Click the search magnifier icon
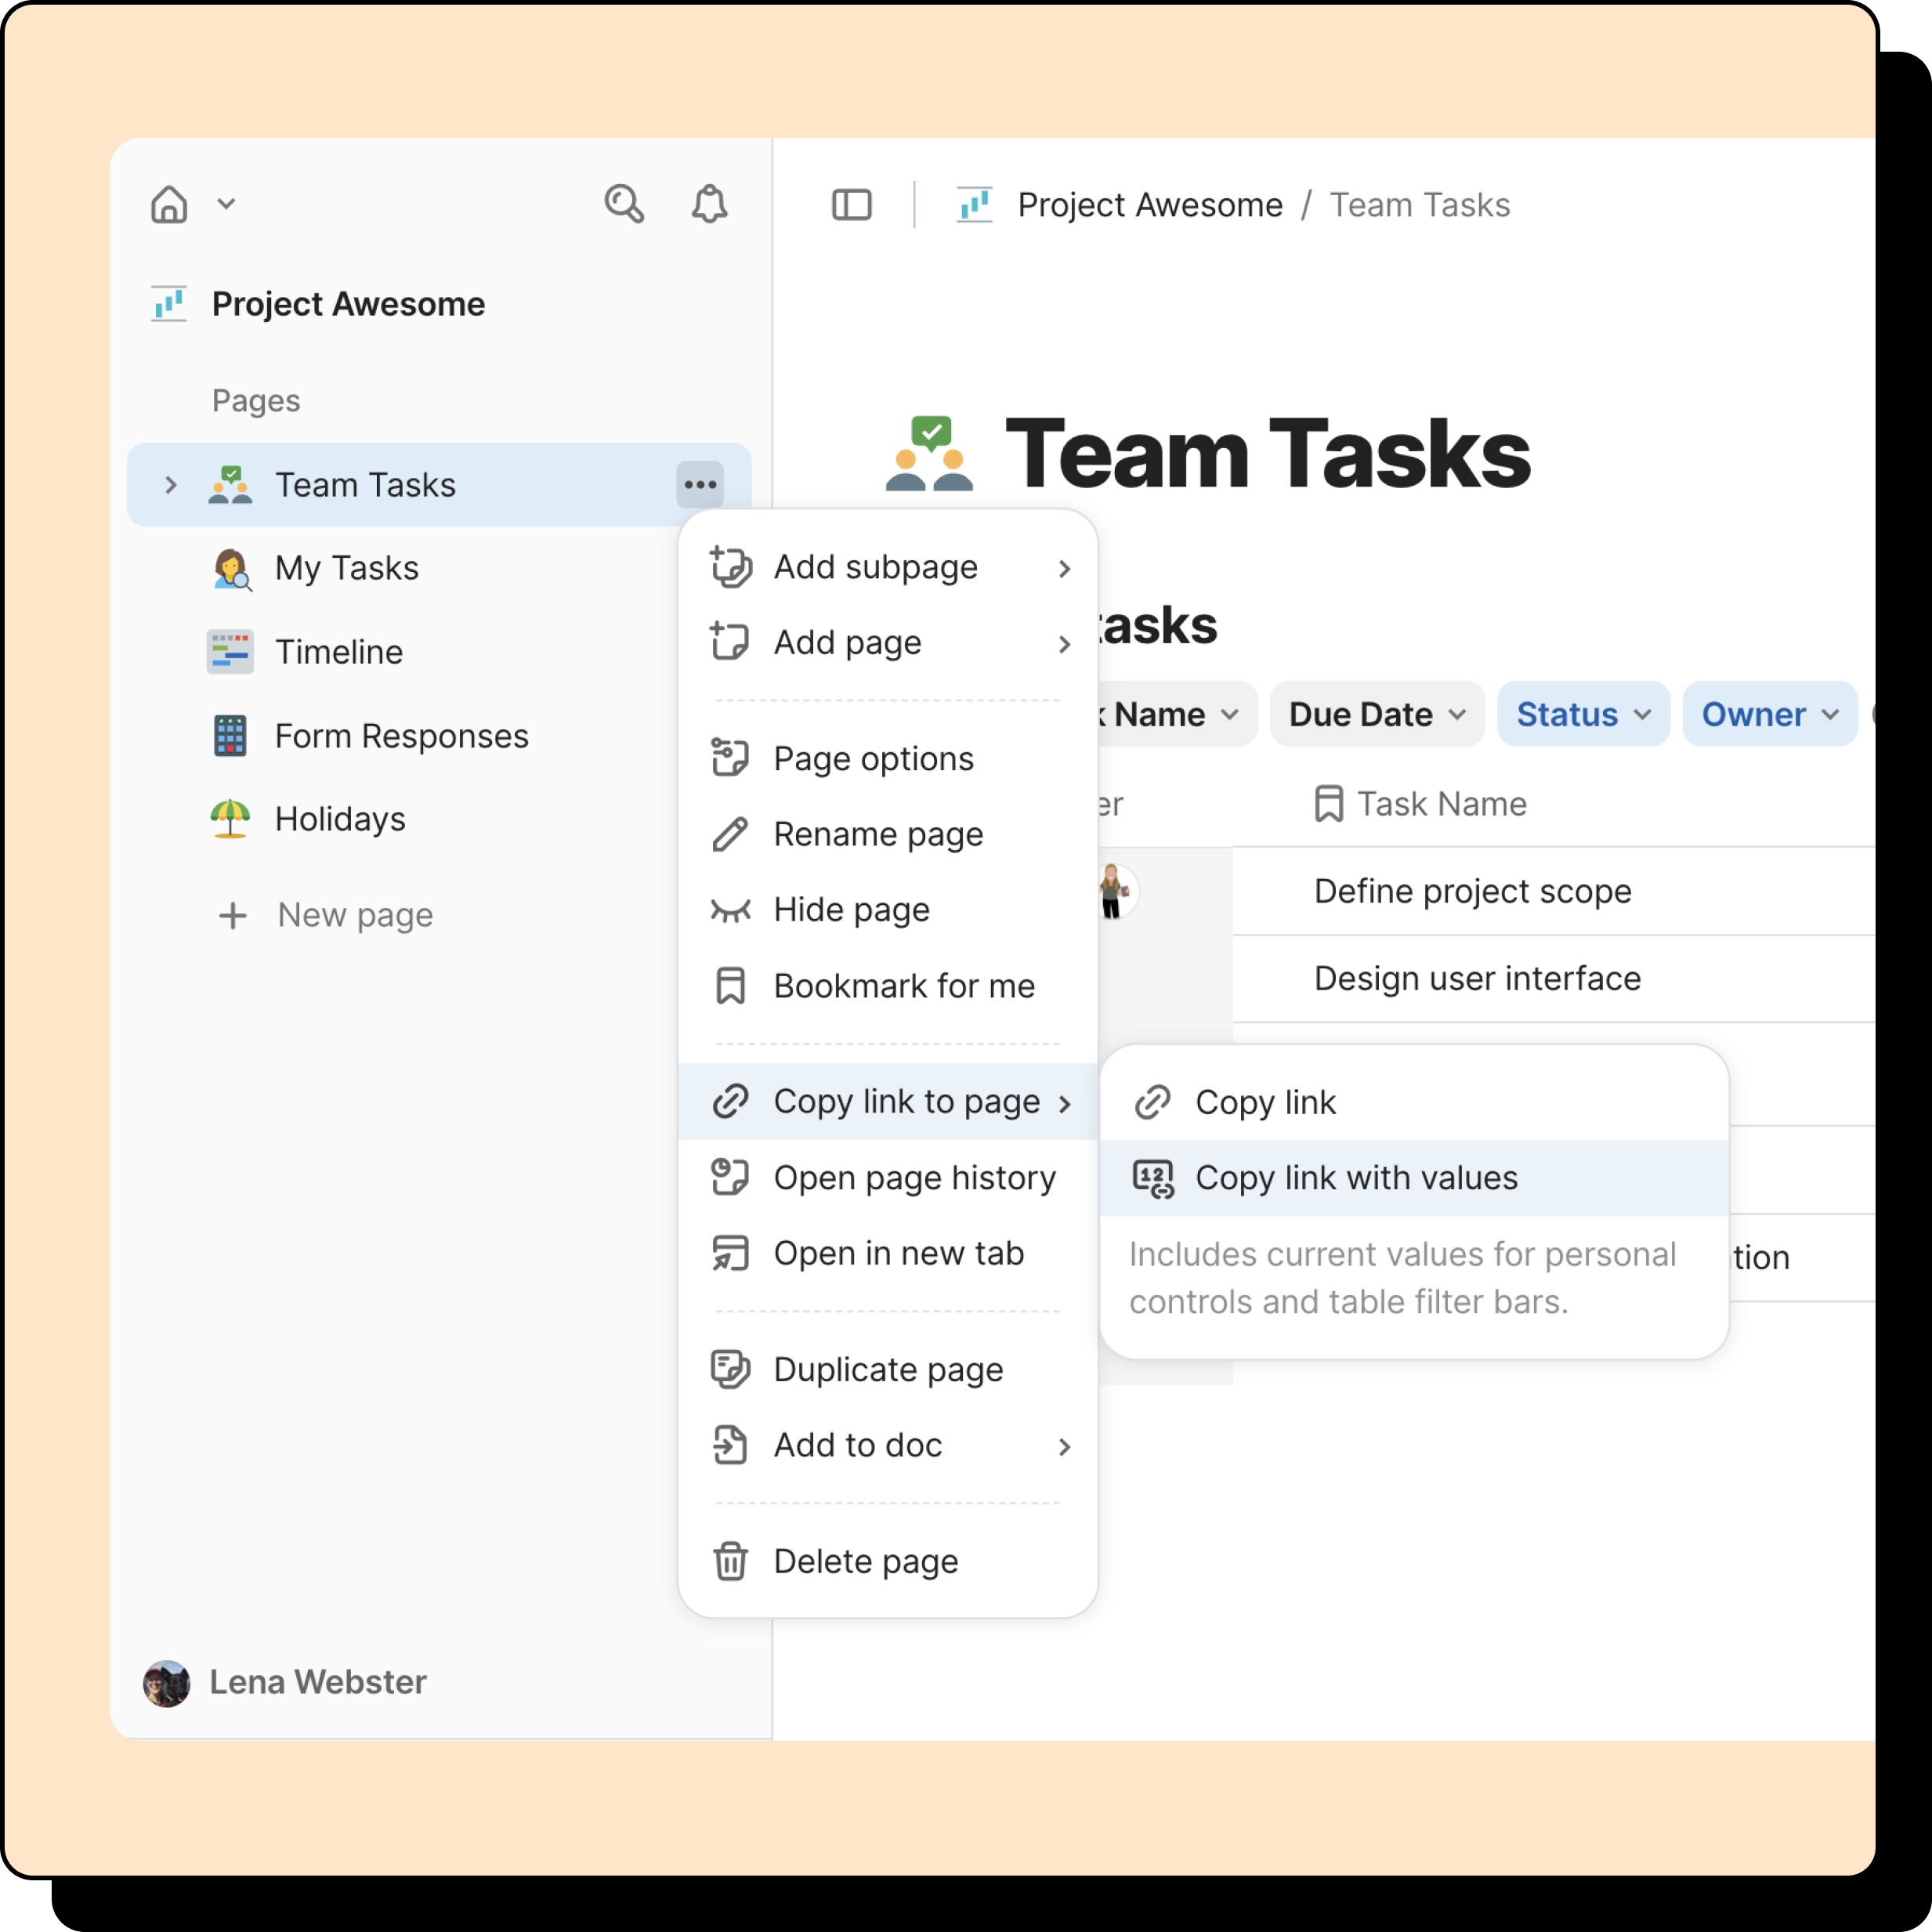The height and width of the screenshot is (1932, 1932). point(624,204)
